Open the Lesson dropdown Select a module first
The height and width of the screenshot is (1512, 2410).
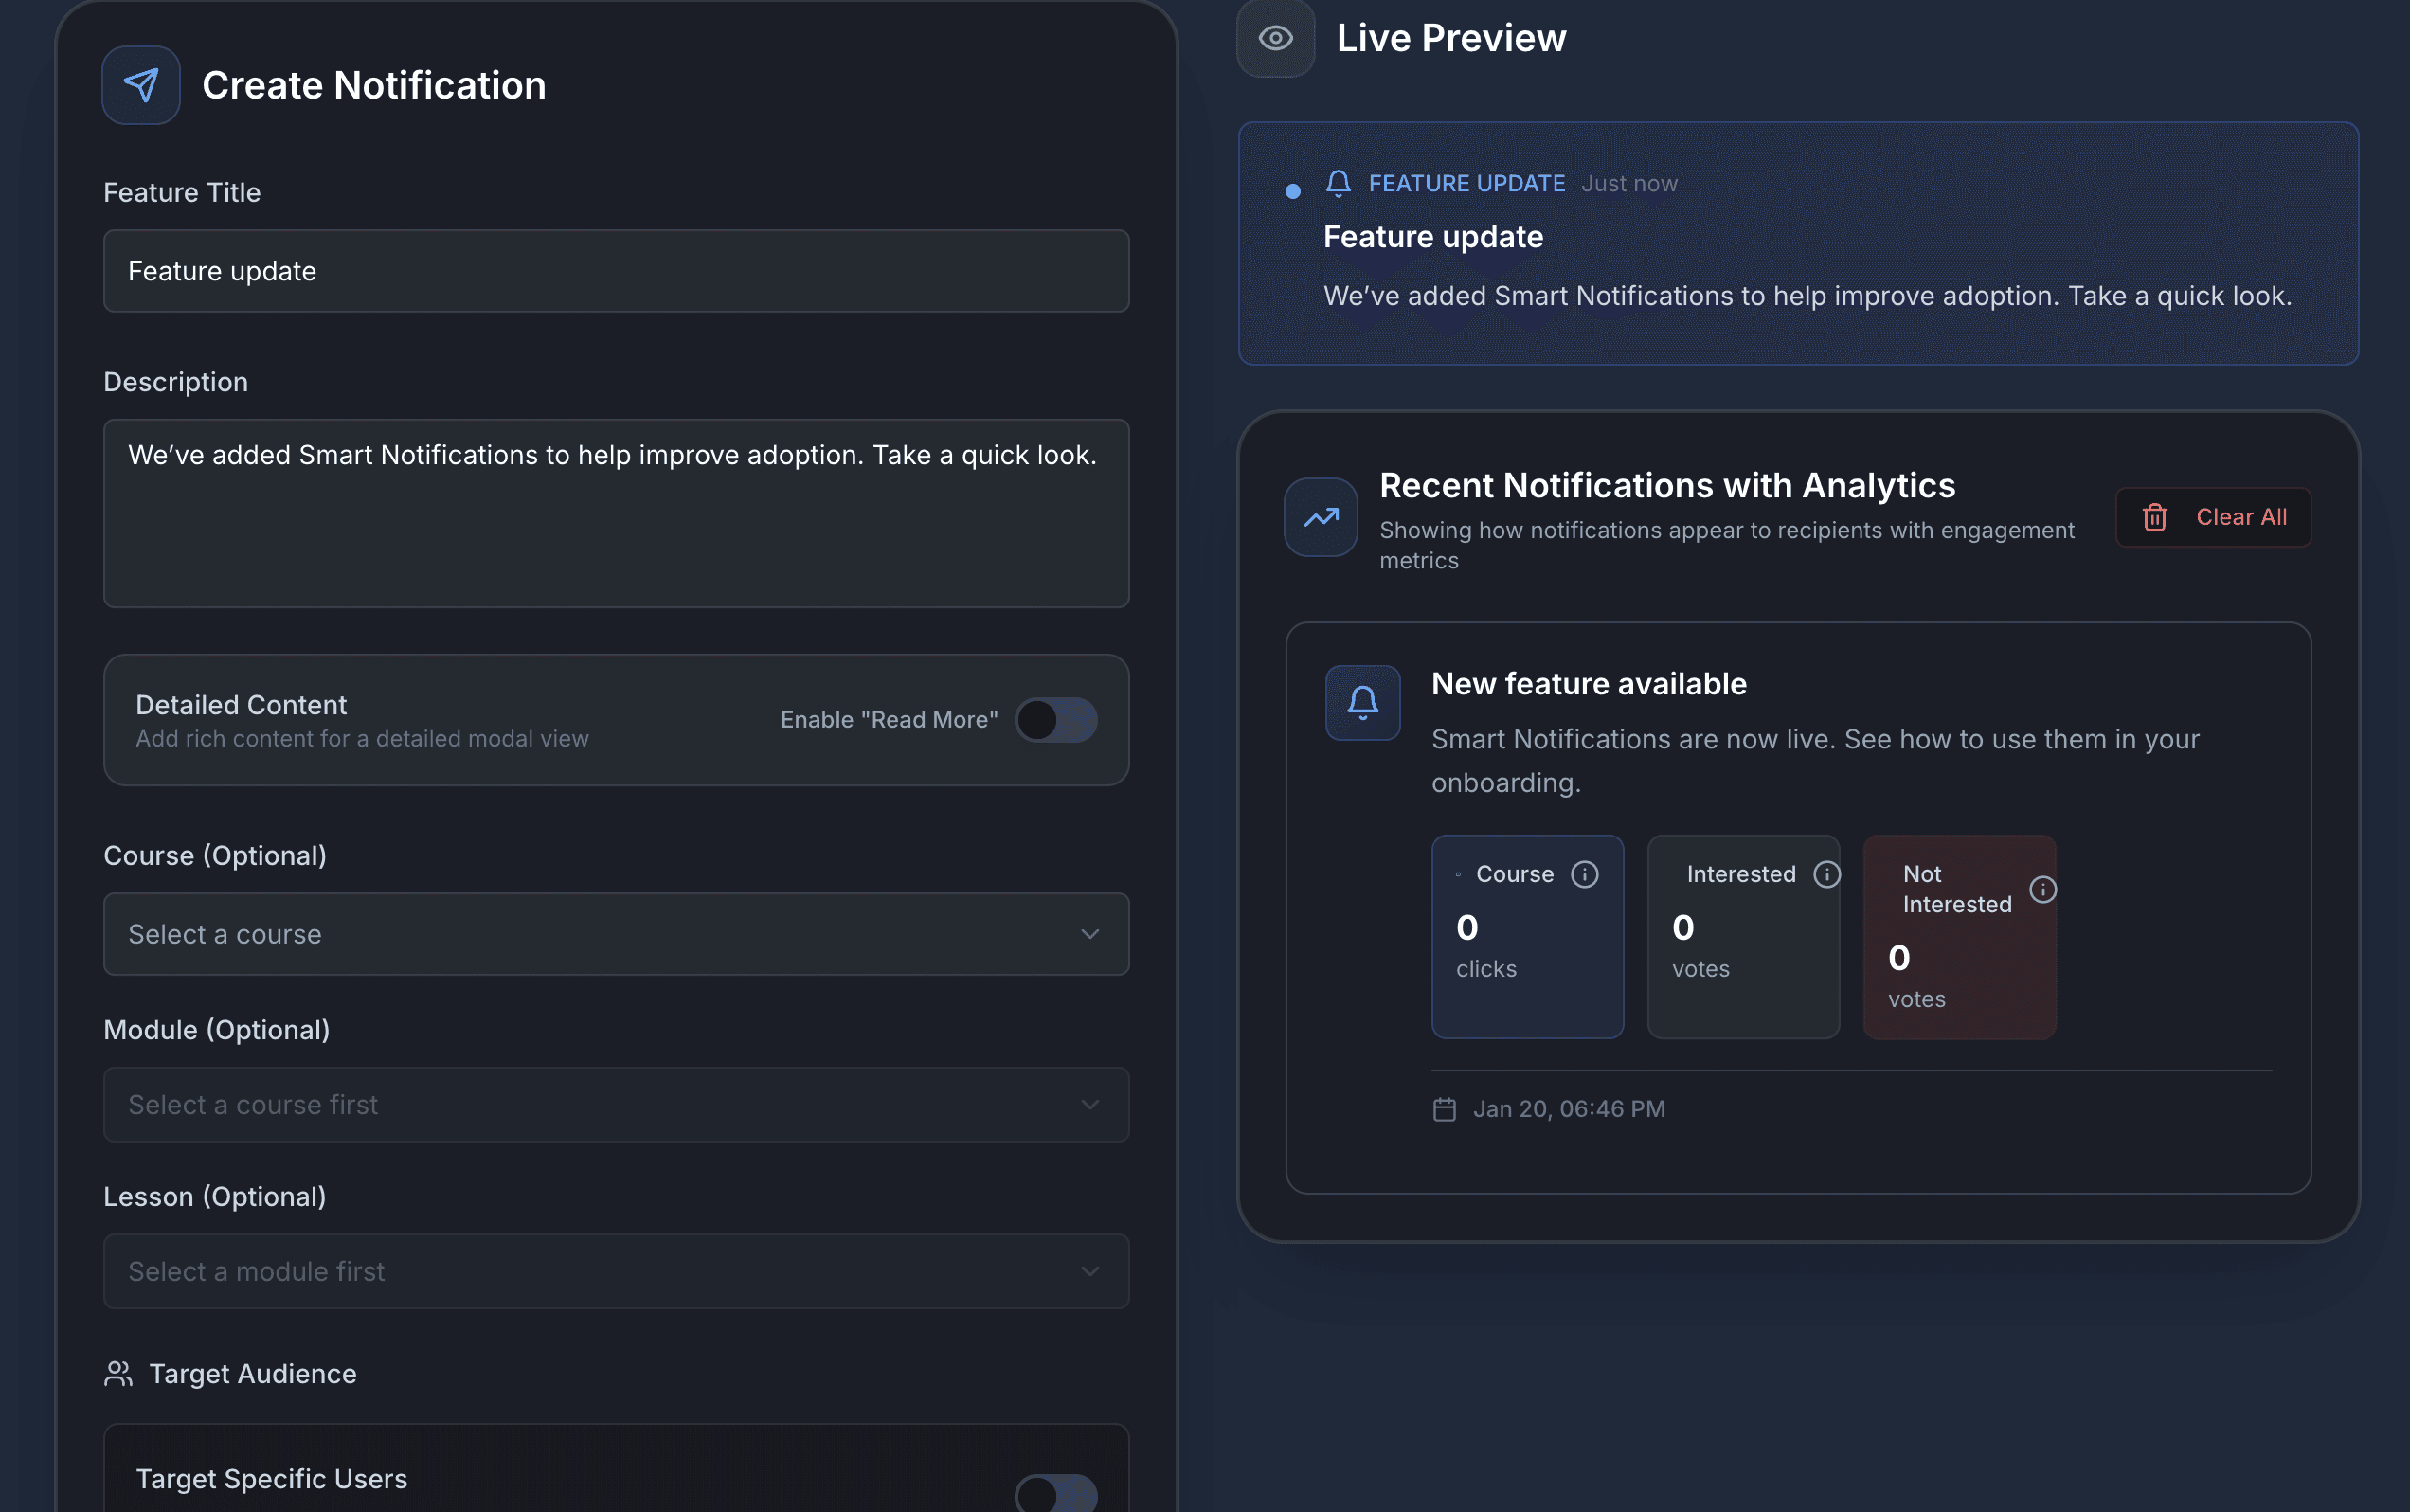[616, 1271]
